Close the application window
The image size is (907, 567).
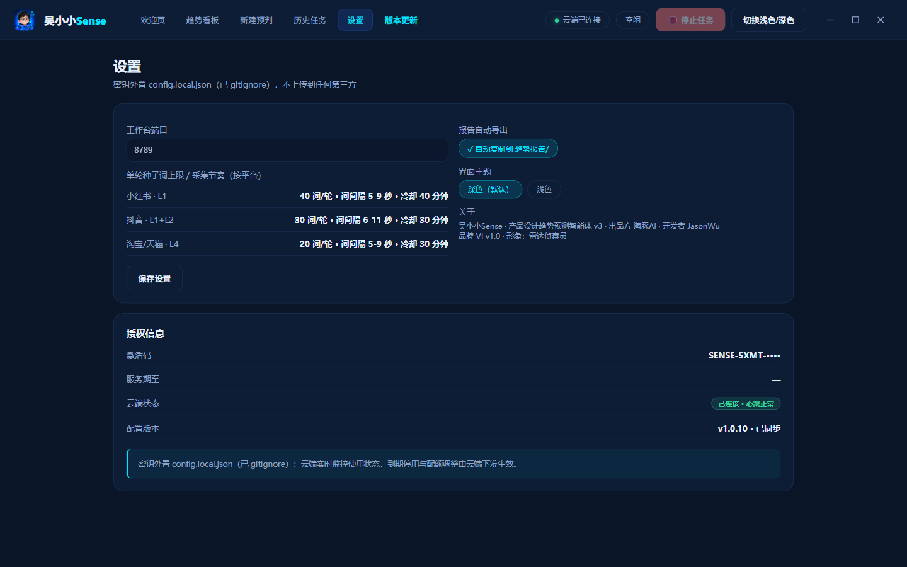[x=881, y=20]
